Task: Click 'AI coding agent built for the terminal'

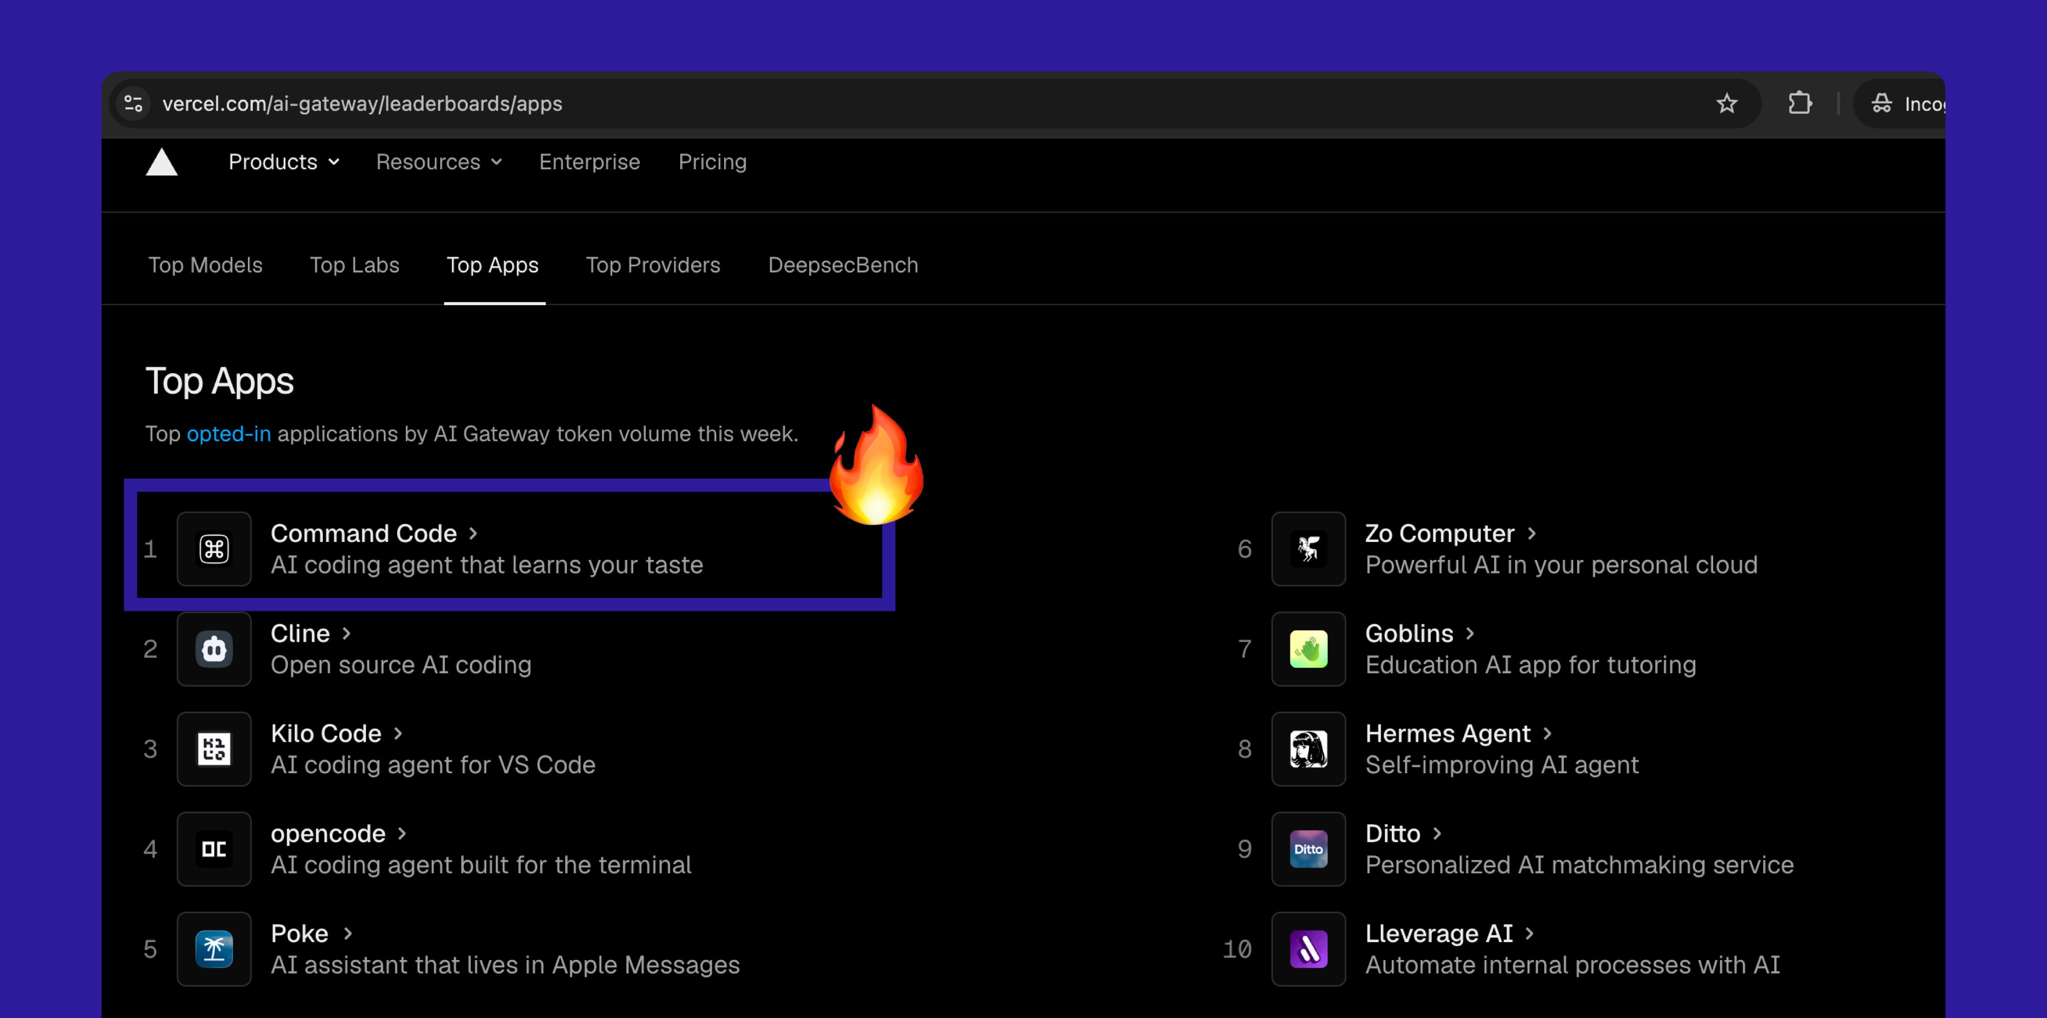Action: [481, 866]
